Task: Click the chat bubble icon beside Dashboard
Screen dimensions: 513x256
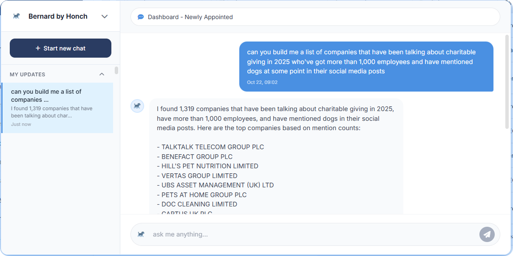Action: tap(141, 17)
